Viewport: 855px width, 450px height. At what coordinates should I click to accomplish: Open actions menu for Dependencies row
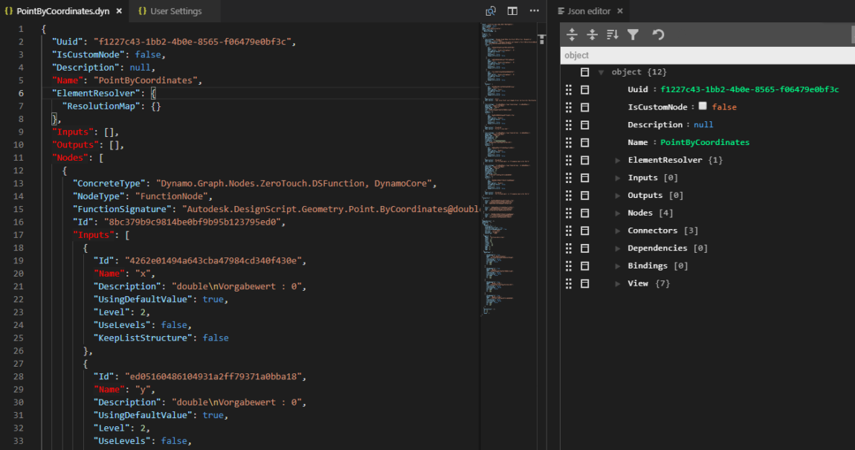(584, 248)
